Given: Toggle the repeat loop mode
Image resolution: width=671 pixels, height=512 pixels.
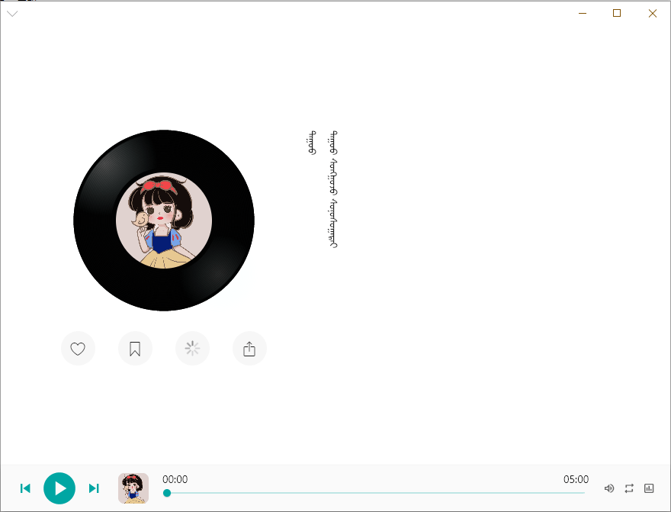Looking at the screenshot, I should (x=629, y=488).
